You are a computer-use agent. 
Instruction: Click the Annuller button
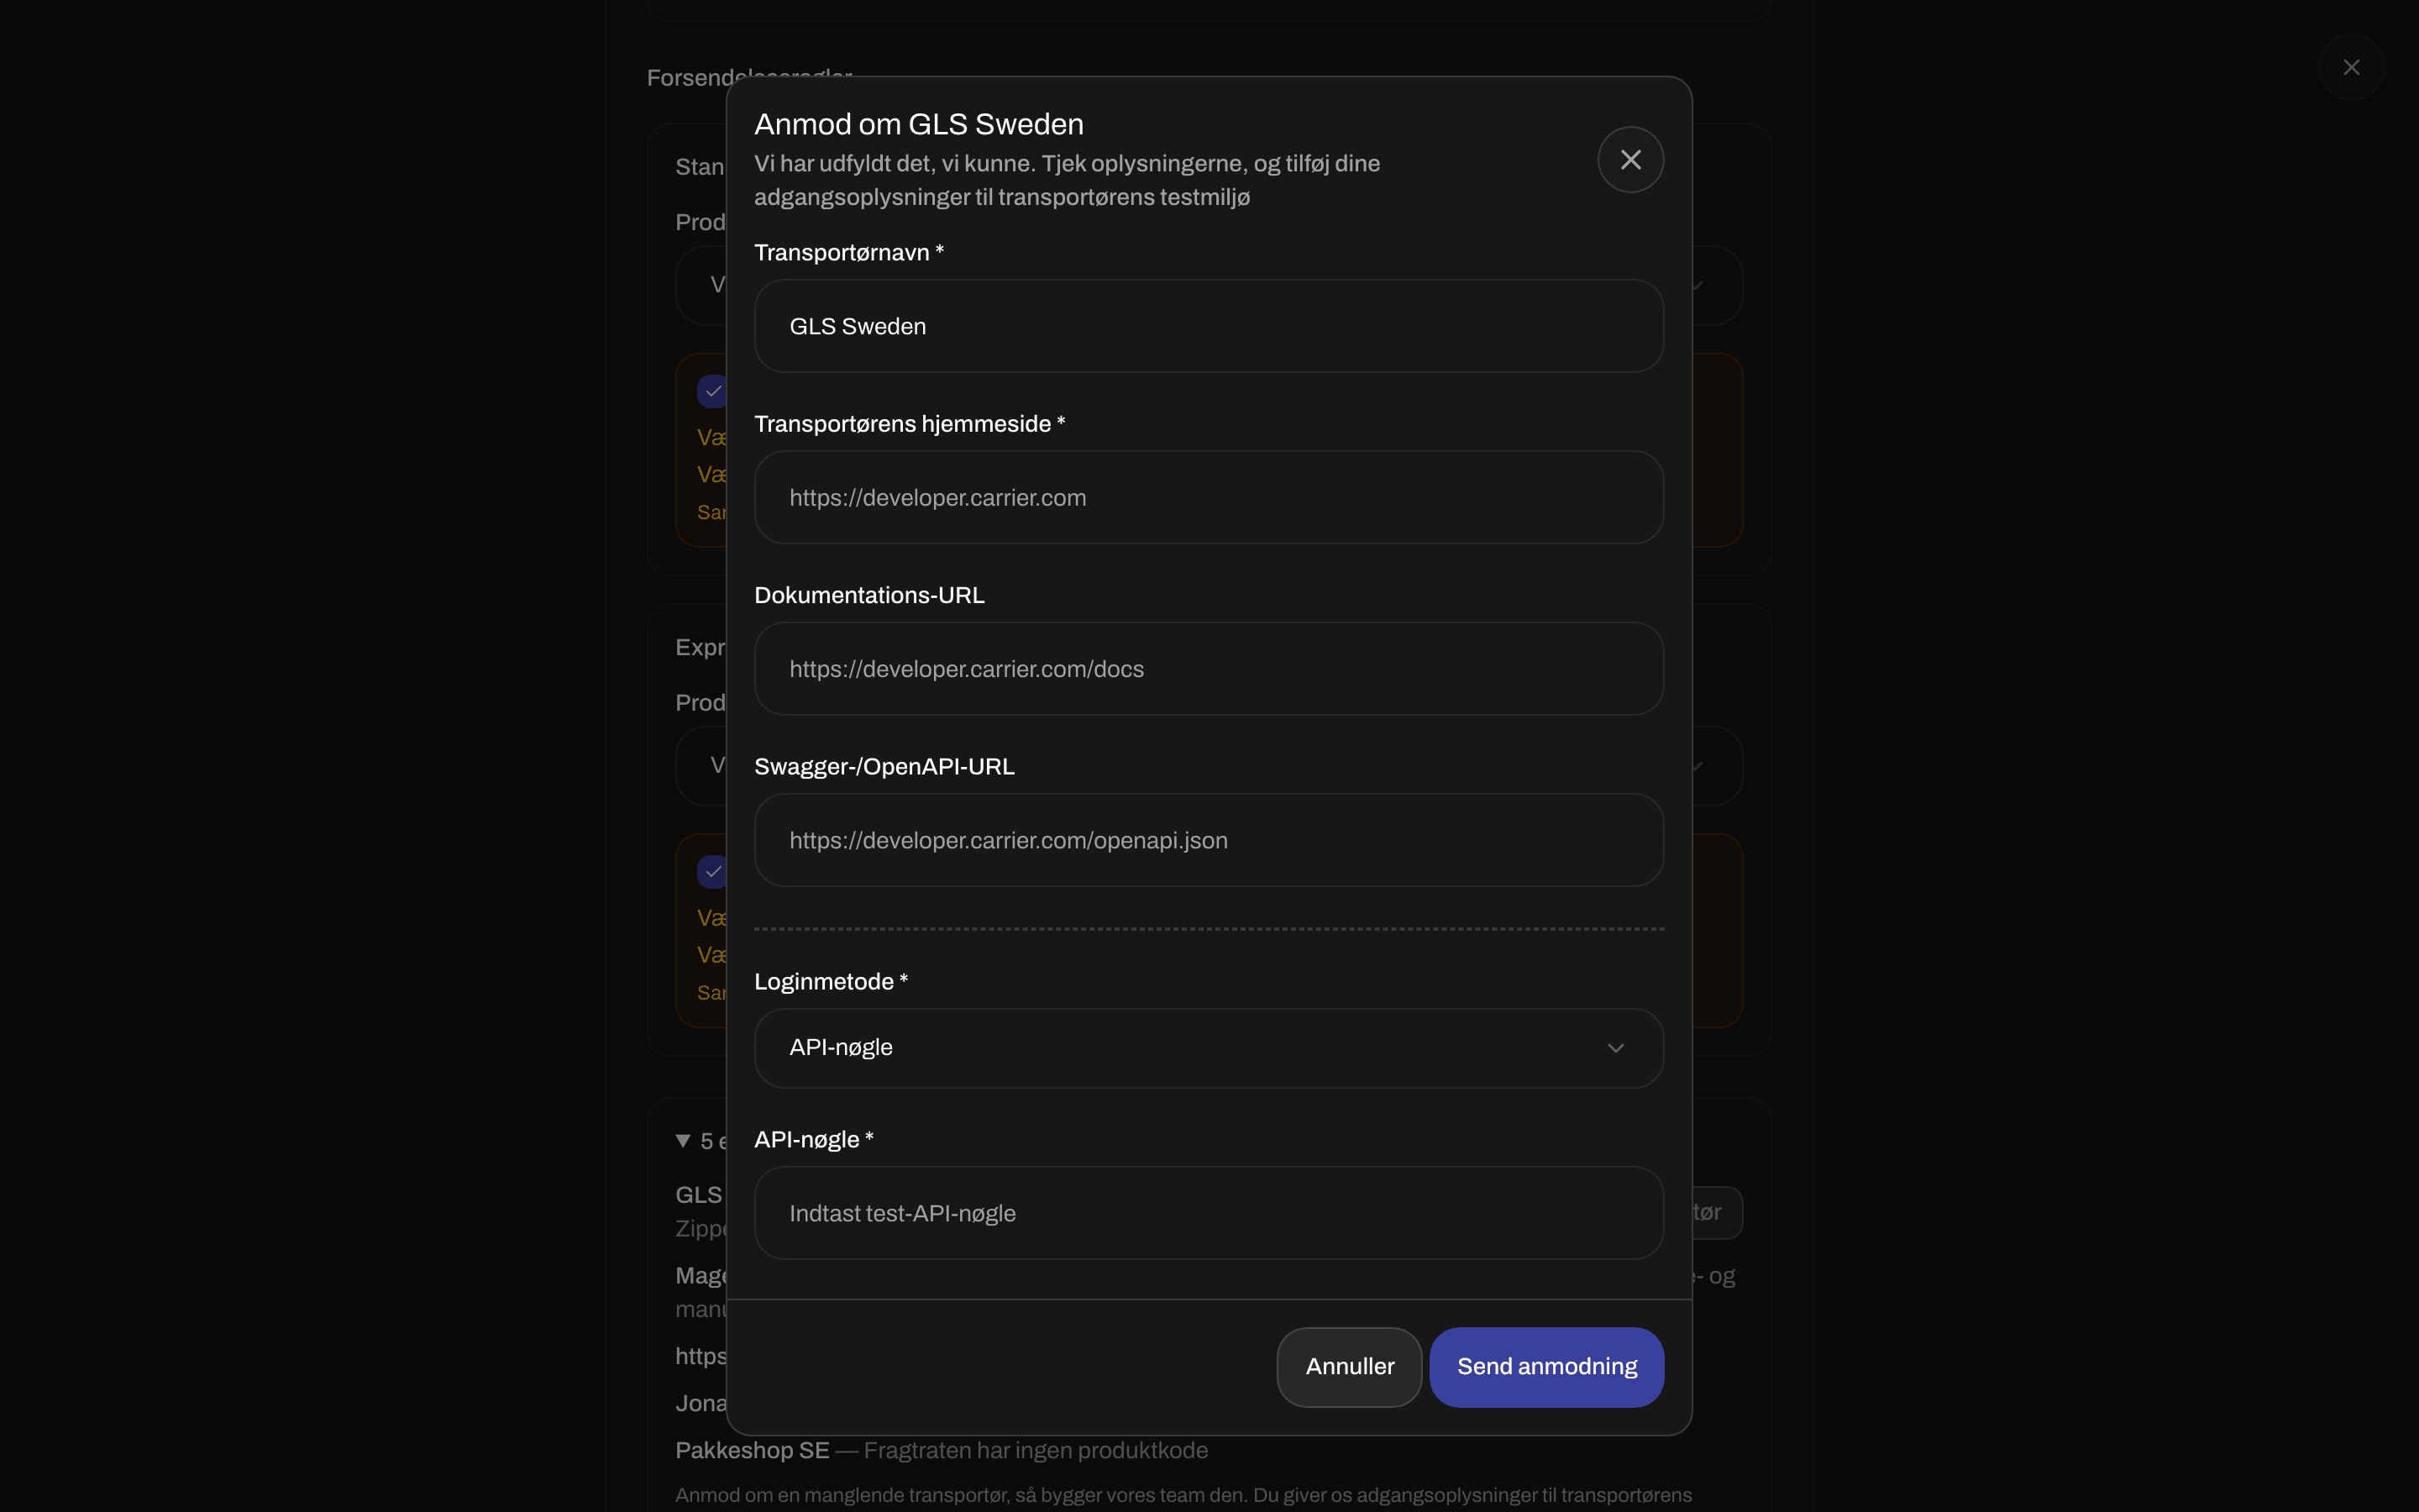click(x=1350, y=1367)
